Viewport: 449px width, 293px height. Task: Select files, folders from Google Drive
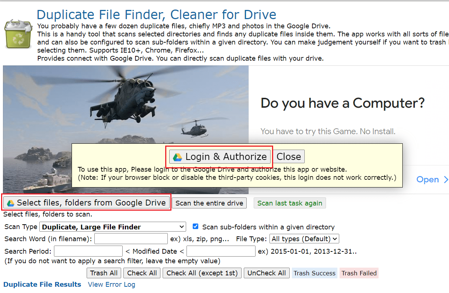[x=87, y=203]
